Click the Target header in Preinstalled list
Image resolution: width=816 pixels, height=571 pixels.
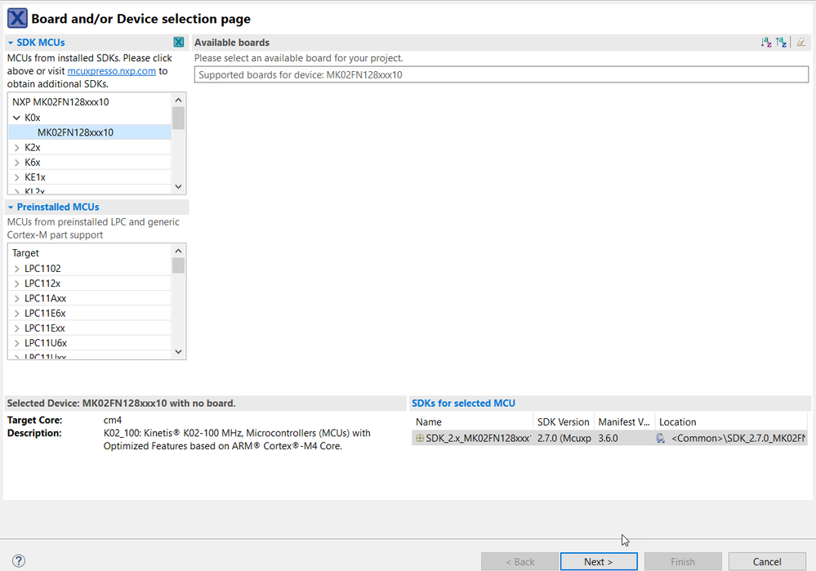coord(25,253)
